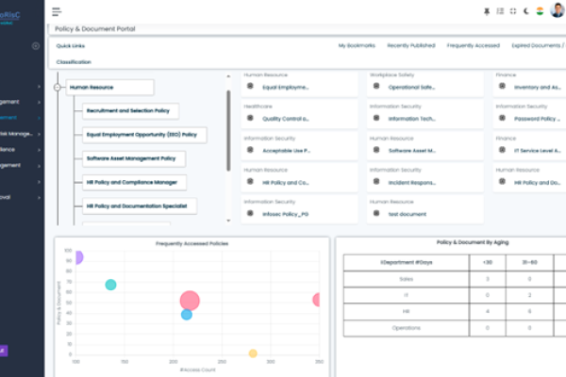
Task: Enter fullscreen using the expand icon
Action: pyautogui.click(x=512, y=11)
